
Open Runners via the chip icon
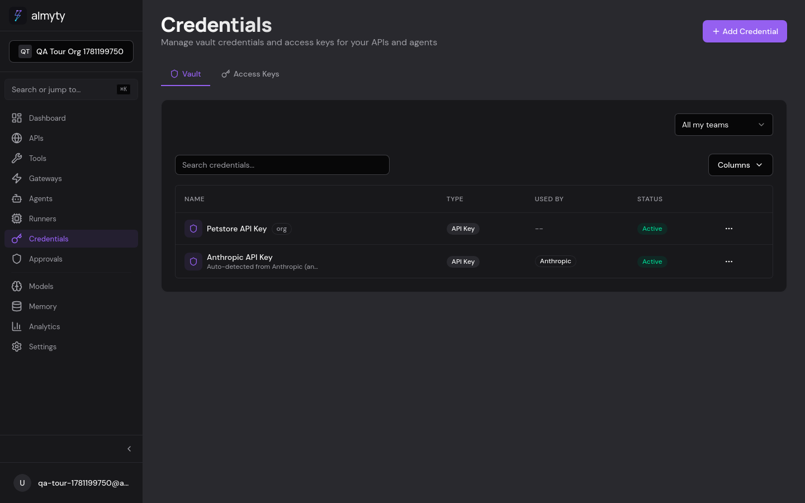point(17,219)
